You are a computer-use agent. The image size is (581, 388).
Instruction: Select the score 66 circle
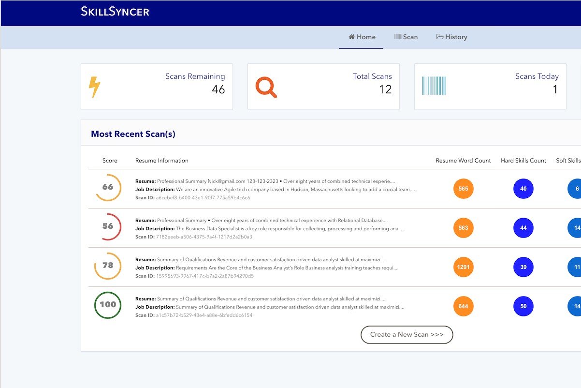click(108, 187)
